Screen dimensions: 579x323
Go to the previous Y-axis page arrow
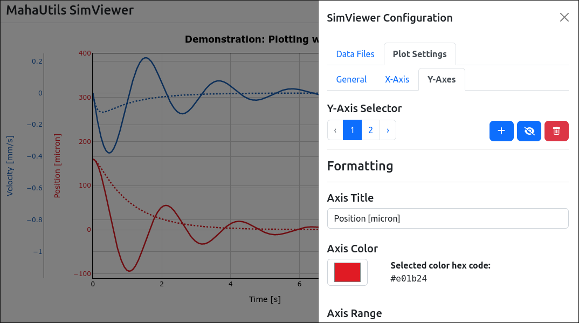point(335,130)
